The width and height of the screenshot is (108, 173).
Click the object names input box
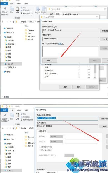(71, 51)
